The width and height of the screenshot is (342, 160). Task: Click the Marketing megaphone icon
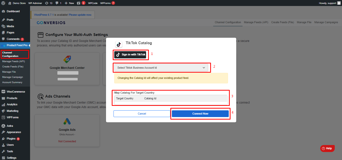4,111
